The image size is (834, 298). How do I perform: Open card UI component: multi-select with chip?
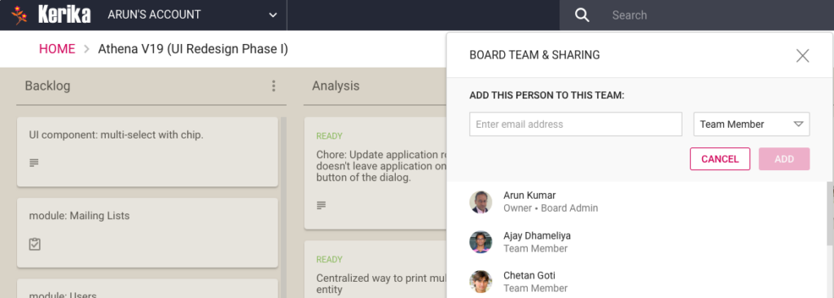click(147, 151)
